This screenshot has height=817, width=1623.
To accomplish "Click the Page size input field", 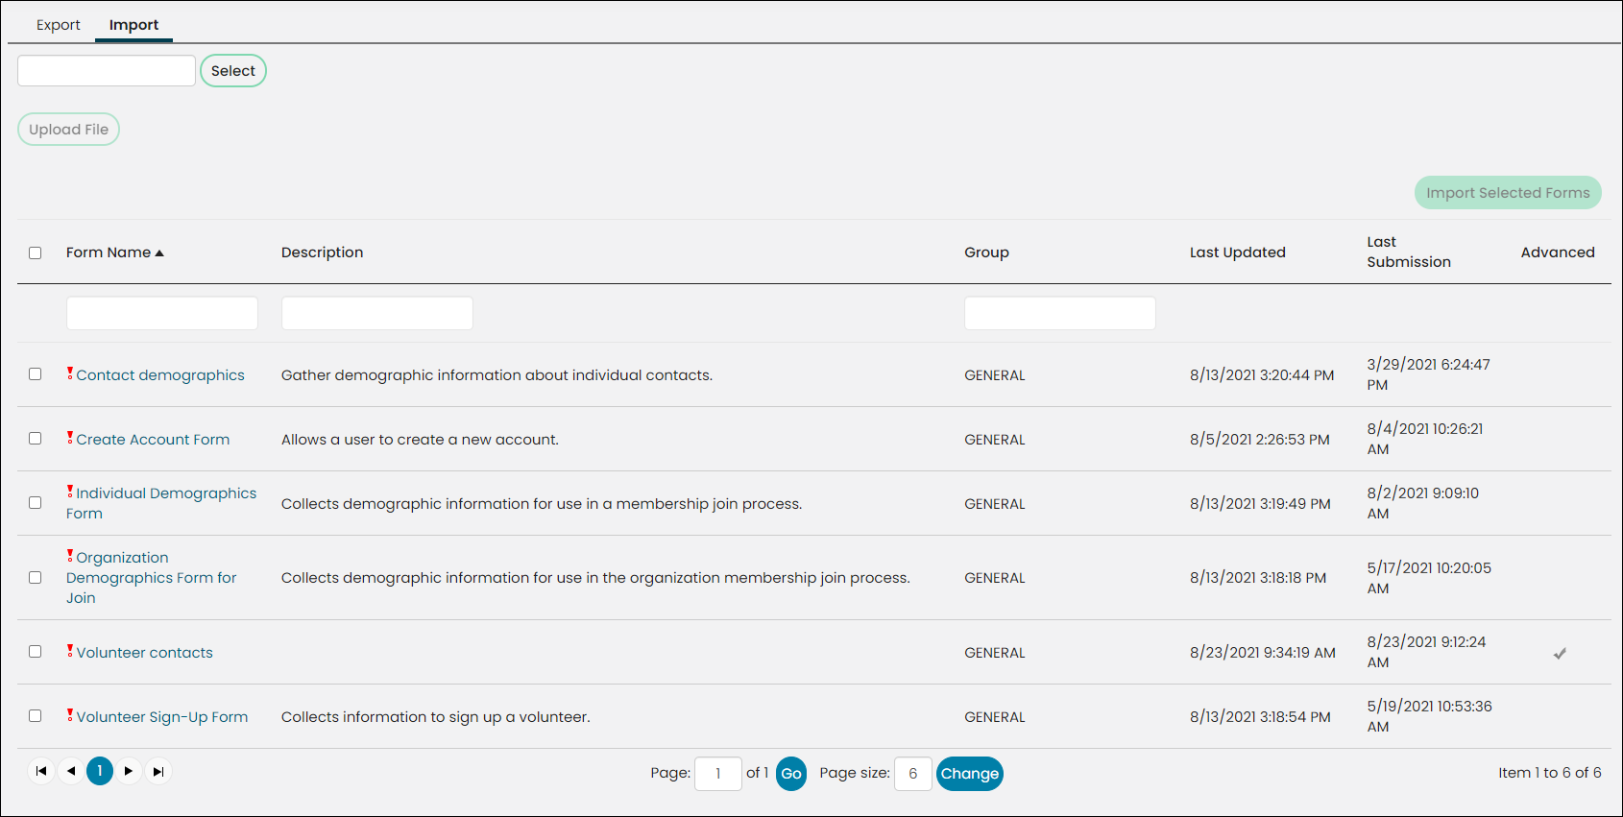I will [x=913, y=774].
